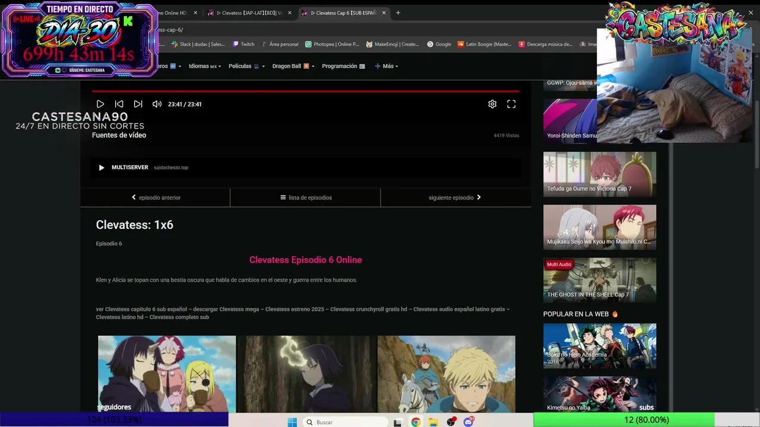Open Yoroi-Shinden Samurai thumbnail
Image resolution: width=760 pixels, height=427 pixels.
[570, 121]
